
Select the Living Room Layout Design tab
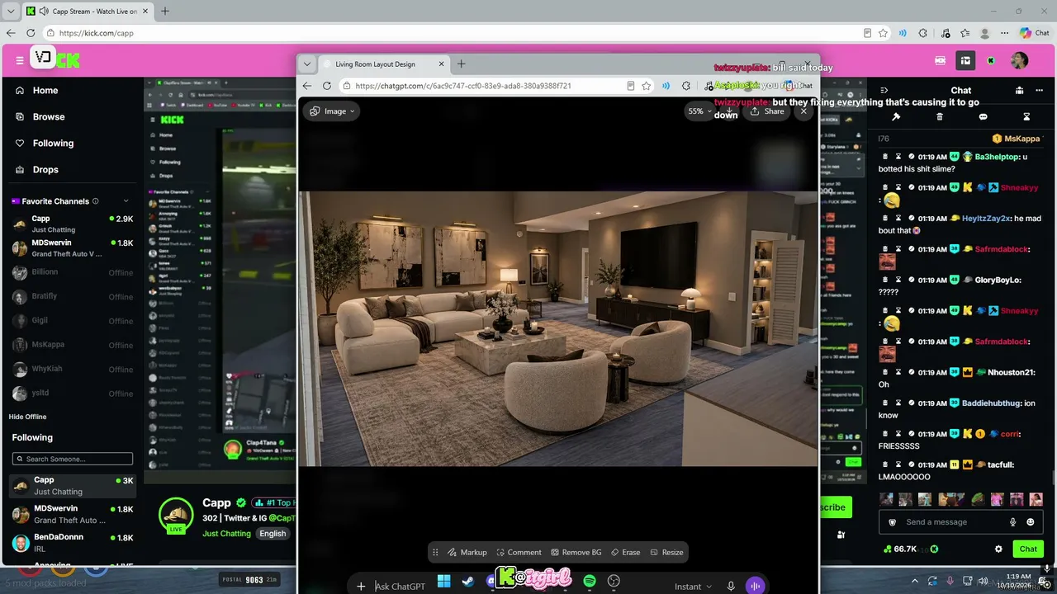pyautogui.click(x=383, y=64)
